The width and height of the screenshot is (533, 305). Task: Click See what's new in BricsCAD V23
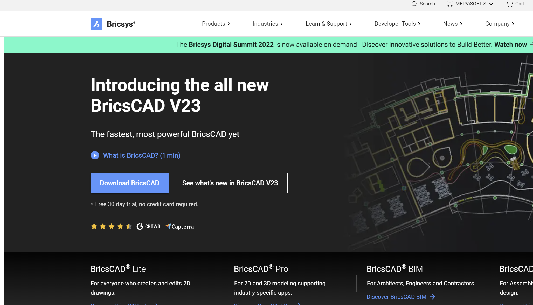230,183
